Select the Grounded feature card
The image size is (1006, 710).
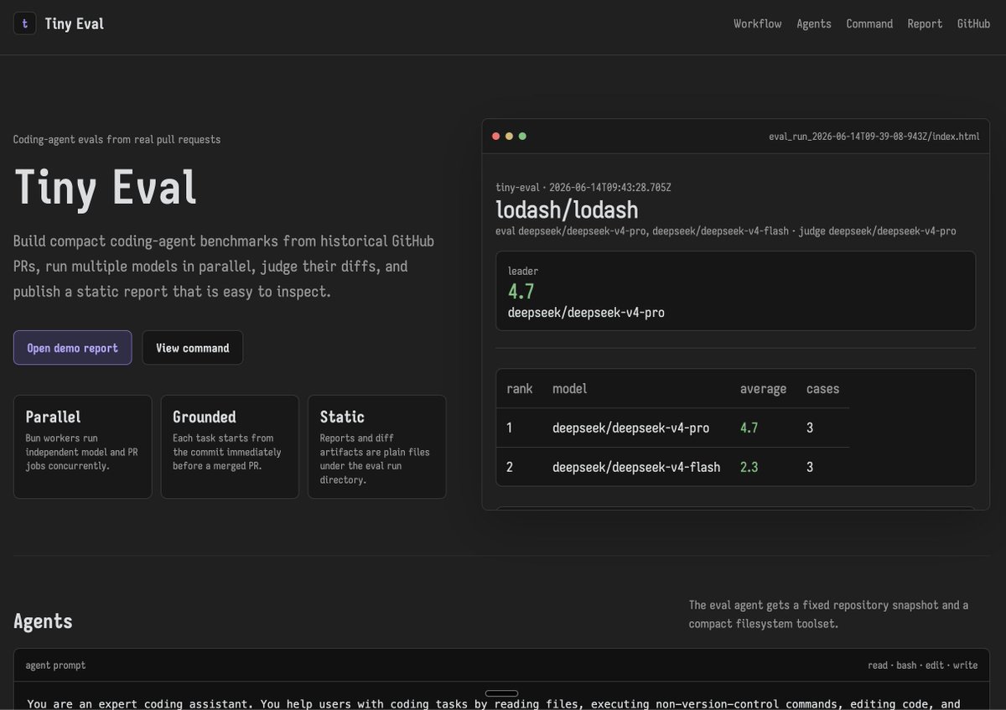tap(230, 447)
